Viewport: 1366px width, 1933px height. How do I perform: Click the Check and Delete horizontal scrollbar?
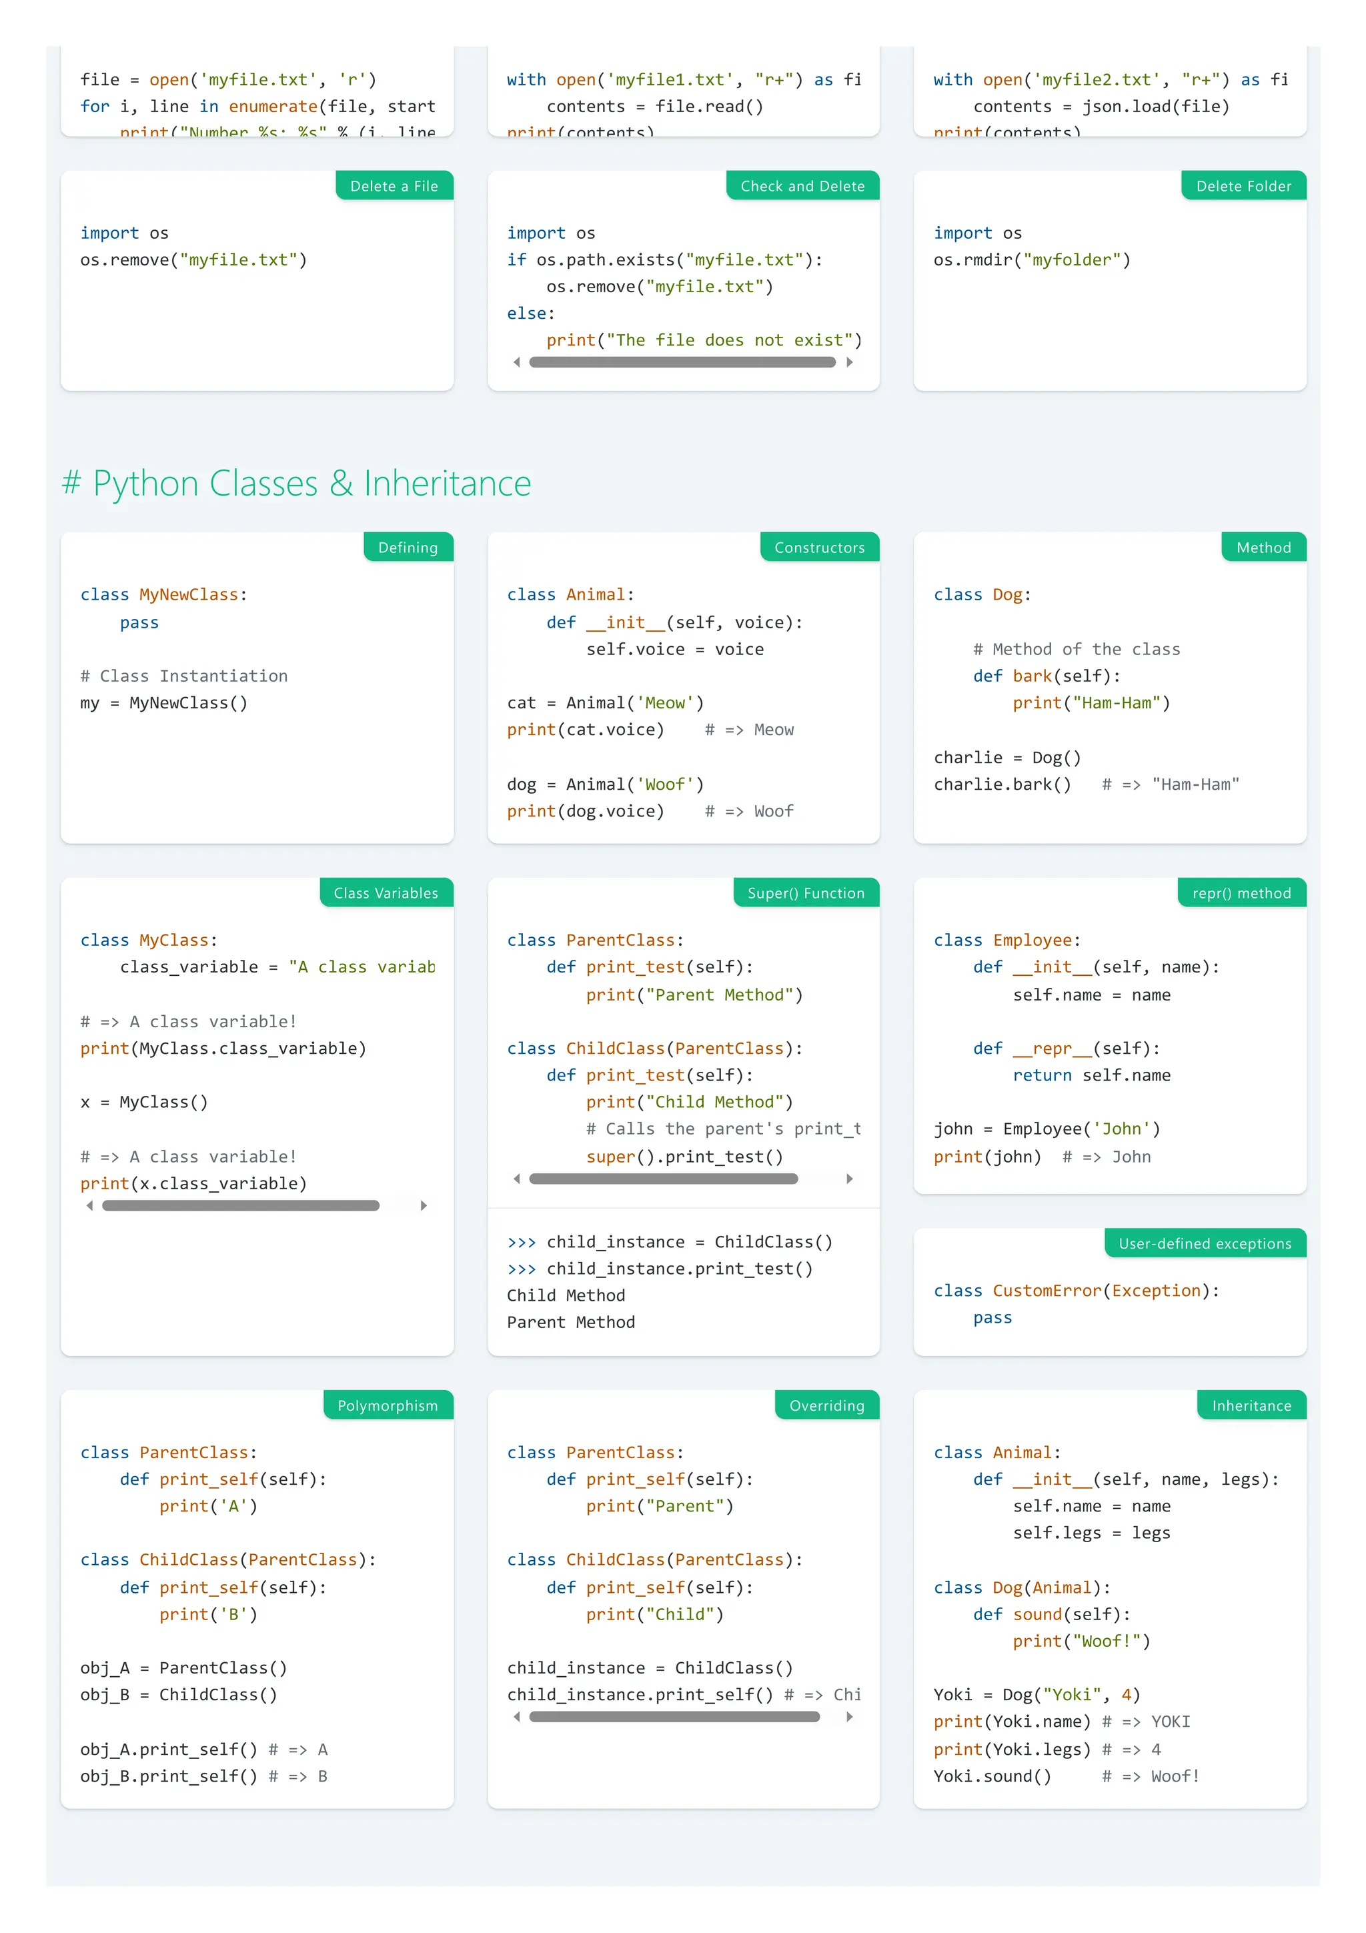point(682,362)
